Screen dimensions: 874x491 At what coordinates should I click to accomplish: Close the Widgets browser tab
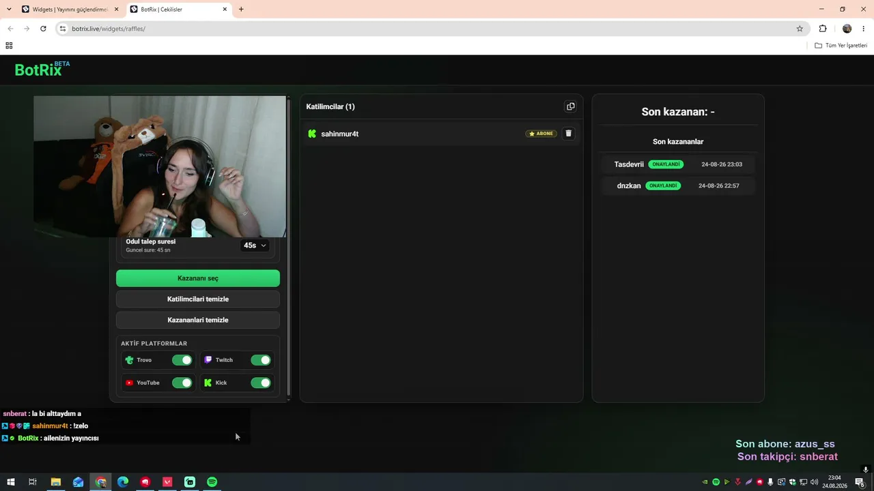117,10
